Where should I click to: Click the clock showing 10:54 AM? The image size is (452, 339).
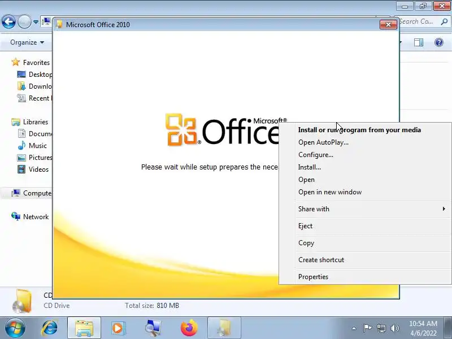pos(423,324)
